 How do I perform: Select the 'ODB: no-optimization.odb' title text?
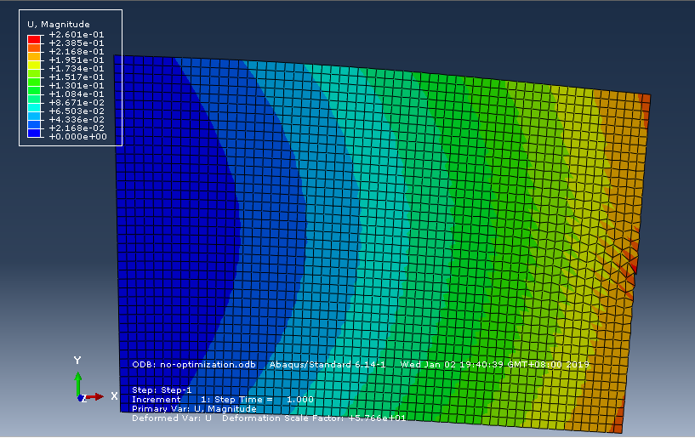tap(194, 364)
